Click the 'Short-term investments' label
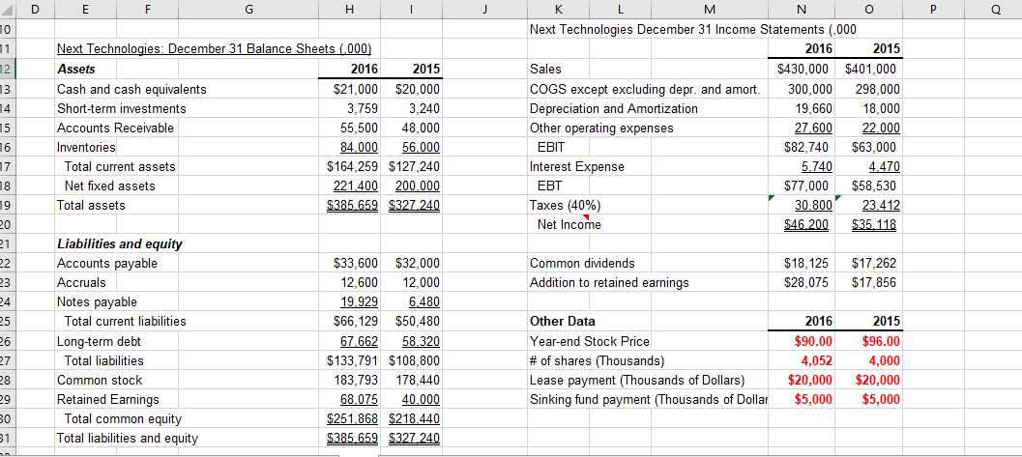Image resolution: width=1022 pixels, height=457 pixels. pos(122,108)
